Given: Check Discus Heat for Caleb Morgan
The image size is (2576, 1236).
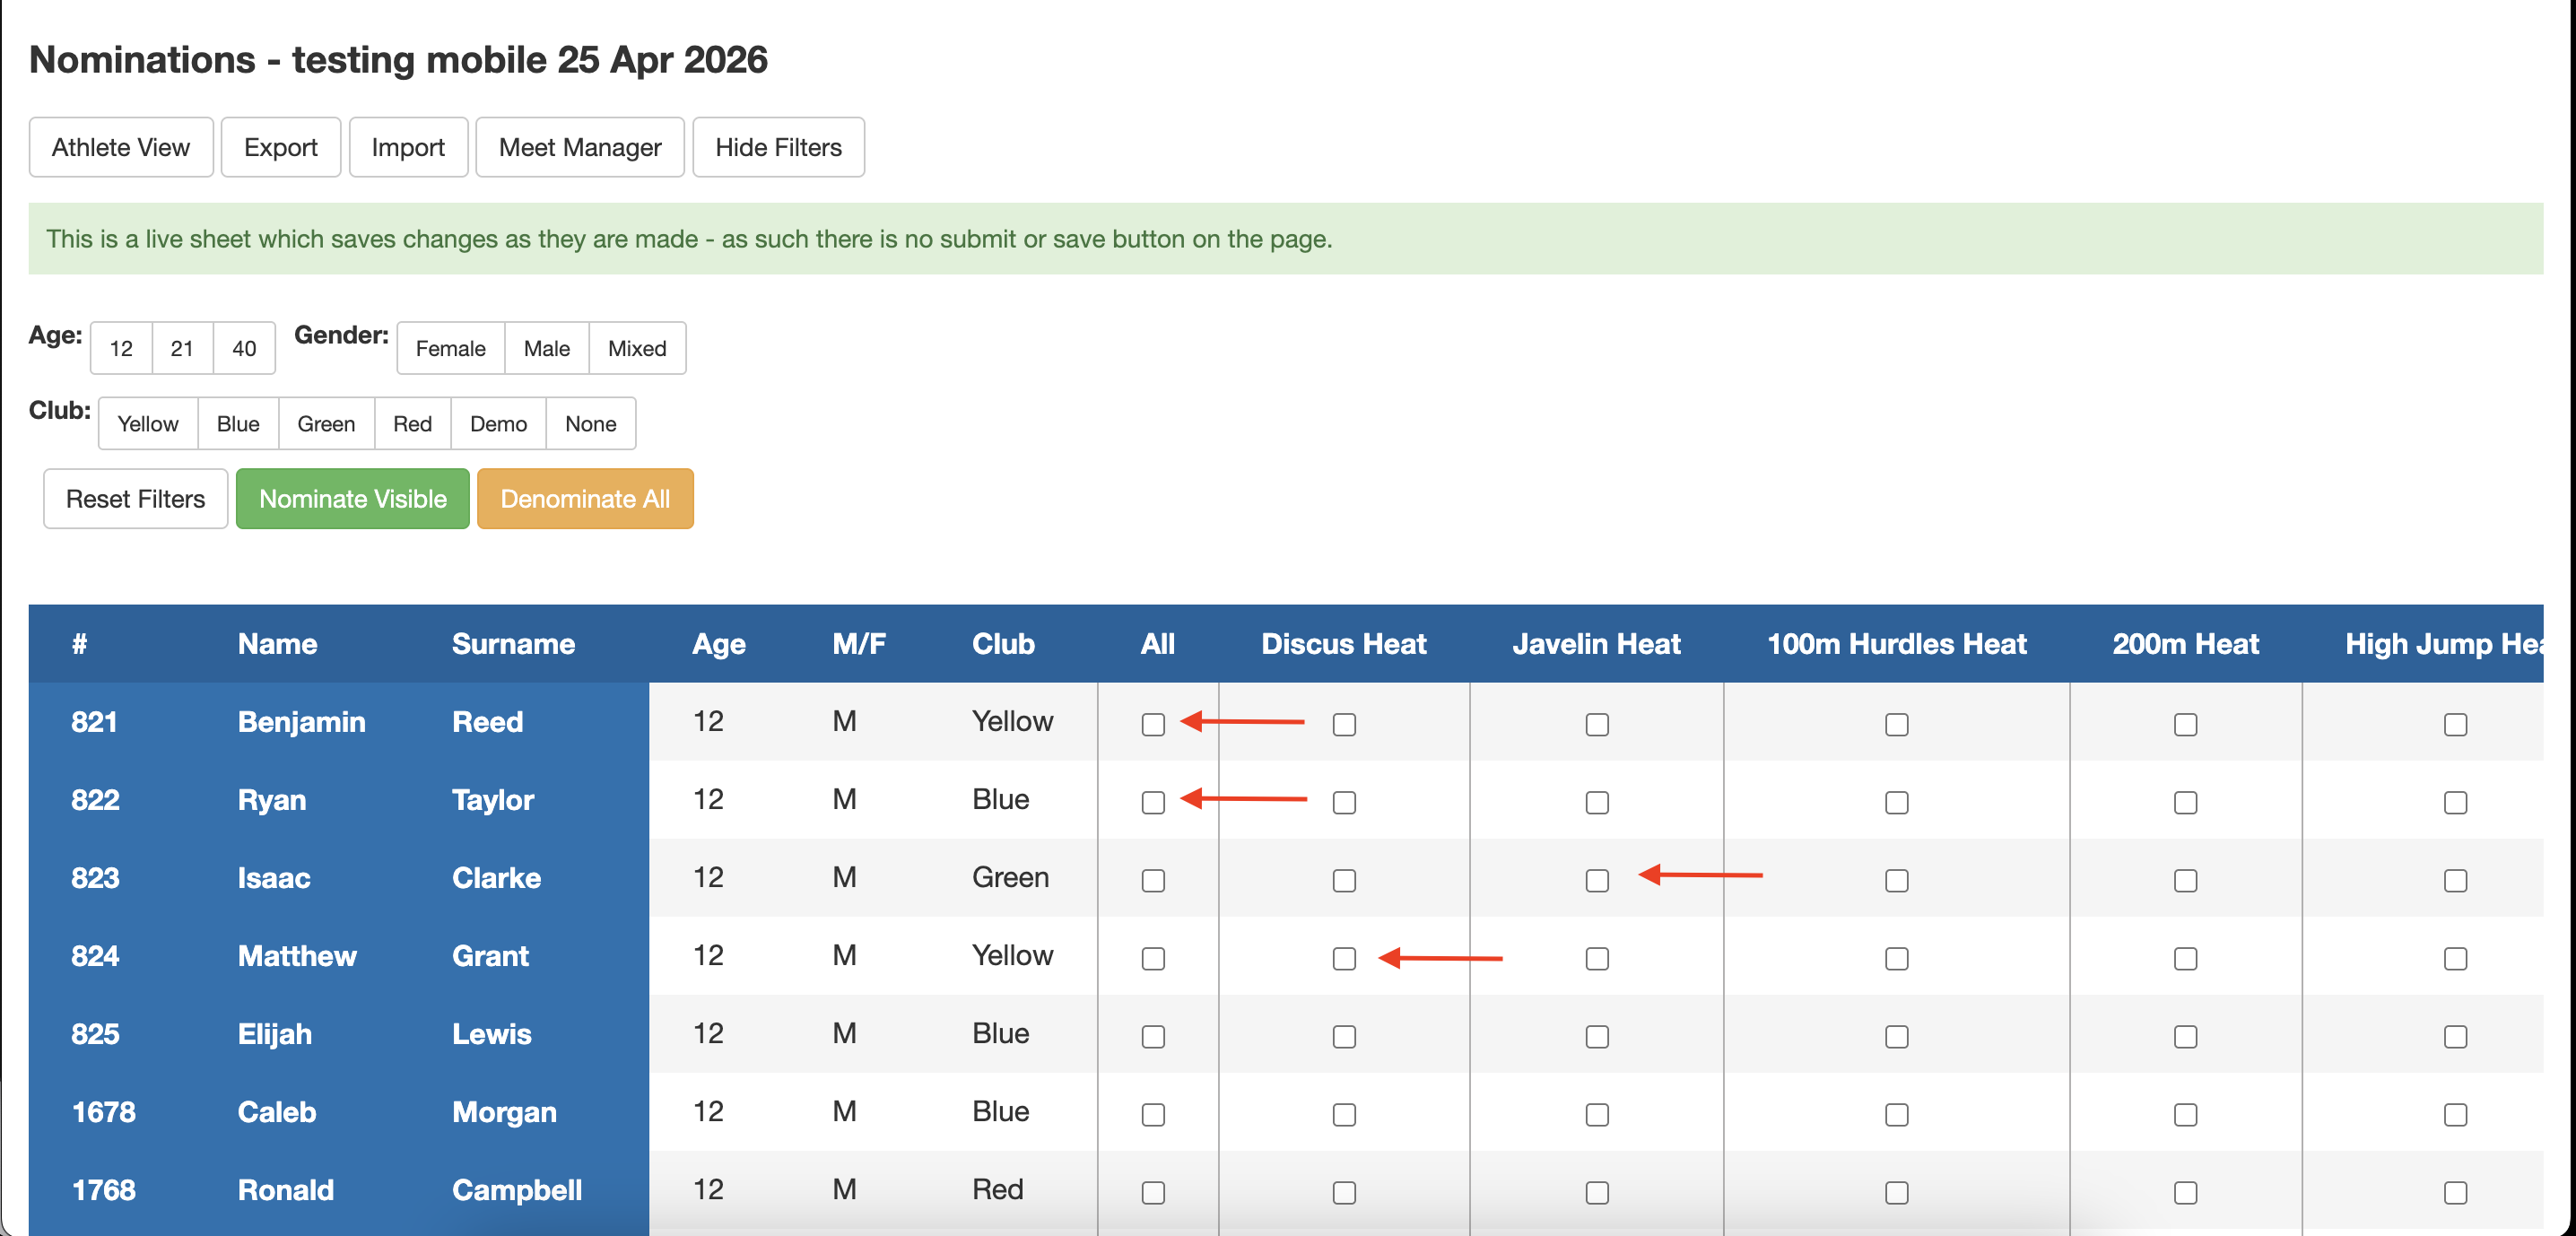Looking at the screenshot, I should coord(1344,1114).
